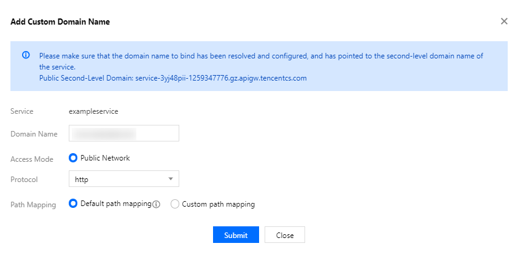
Task: Click the Domain Name field label
Action: pos(34,134)
